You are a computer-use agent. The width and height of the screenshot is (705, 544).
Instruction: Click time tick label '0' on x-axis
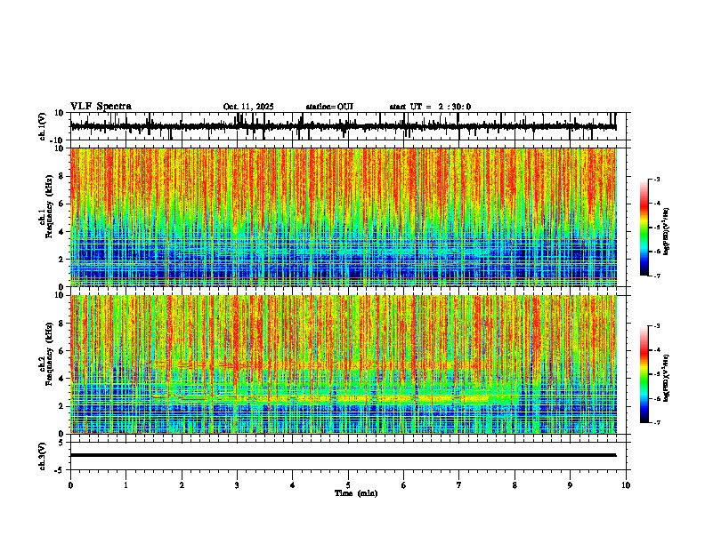coord(70,485)
